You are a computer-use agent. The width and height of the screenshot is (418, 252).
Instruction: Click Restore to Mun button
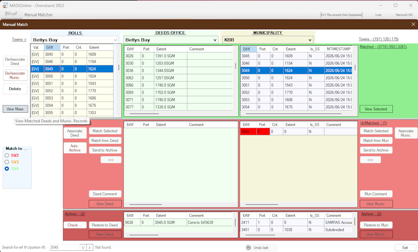376,225
